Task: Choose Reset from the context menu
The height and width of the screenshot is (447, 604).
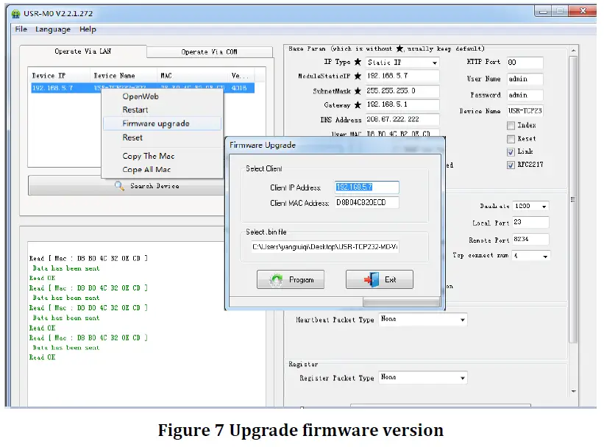Action: pyautogui.click(x=132, y=137)
